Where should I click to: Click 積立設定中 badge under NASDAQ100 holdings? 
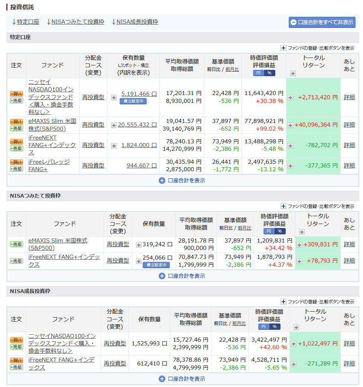click(x=133, y=101)
